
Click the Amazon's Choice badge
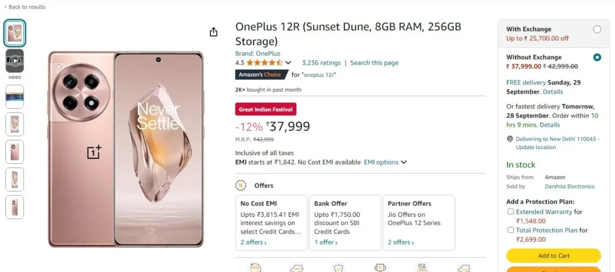[x=262, y=74]
